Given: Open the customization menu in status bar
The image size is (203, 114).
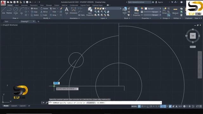Looking at the screenshot, I should (x=200, y=106).
